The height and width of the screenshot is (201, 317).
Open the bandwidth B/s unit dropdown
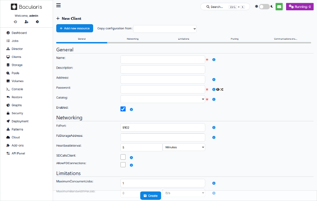click(x=184, y=193)
